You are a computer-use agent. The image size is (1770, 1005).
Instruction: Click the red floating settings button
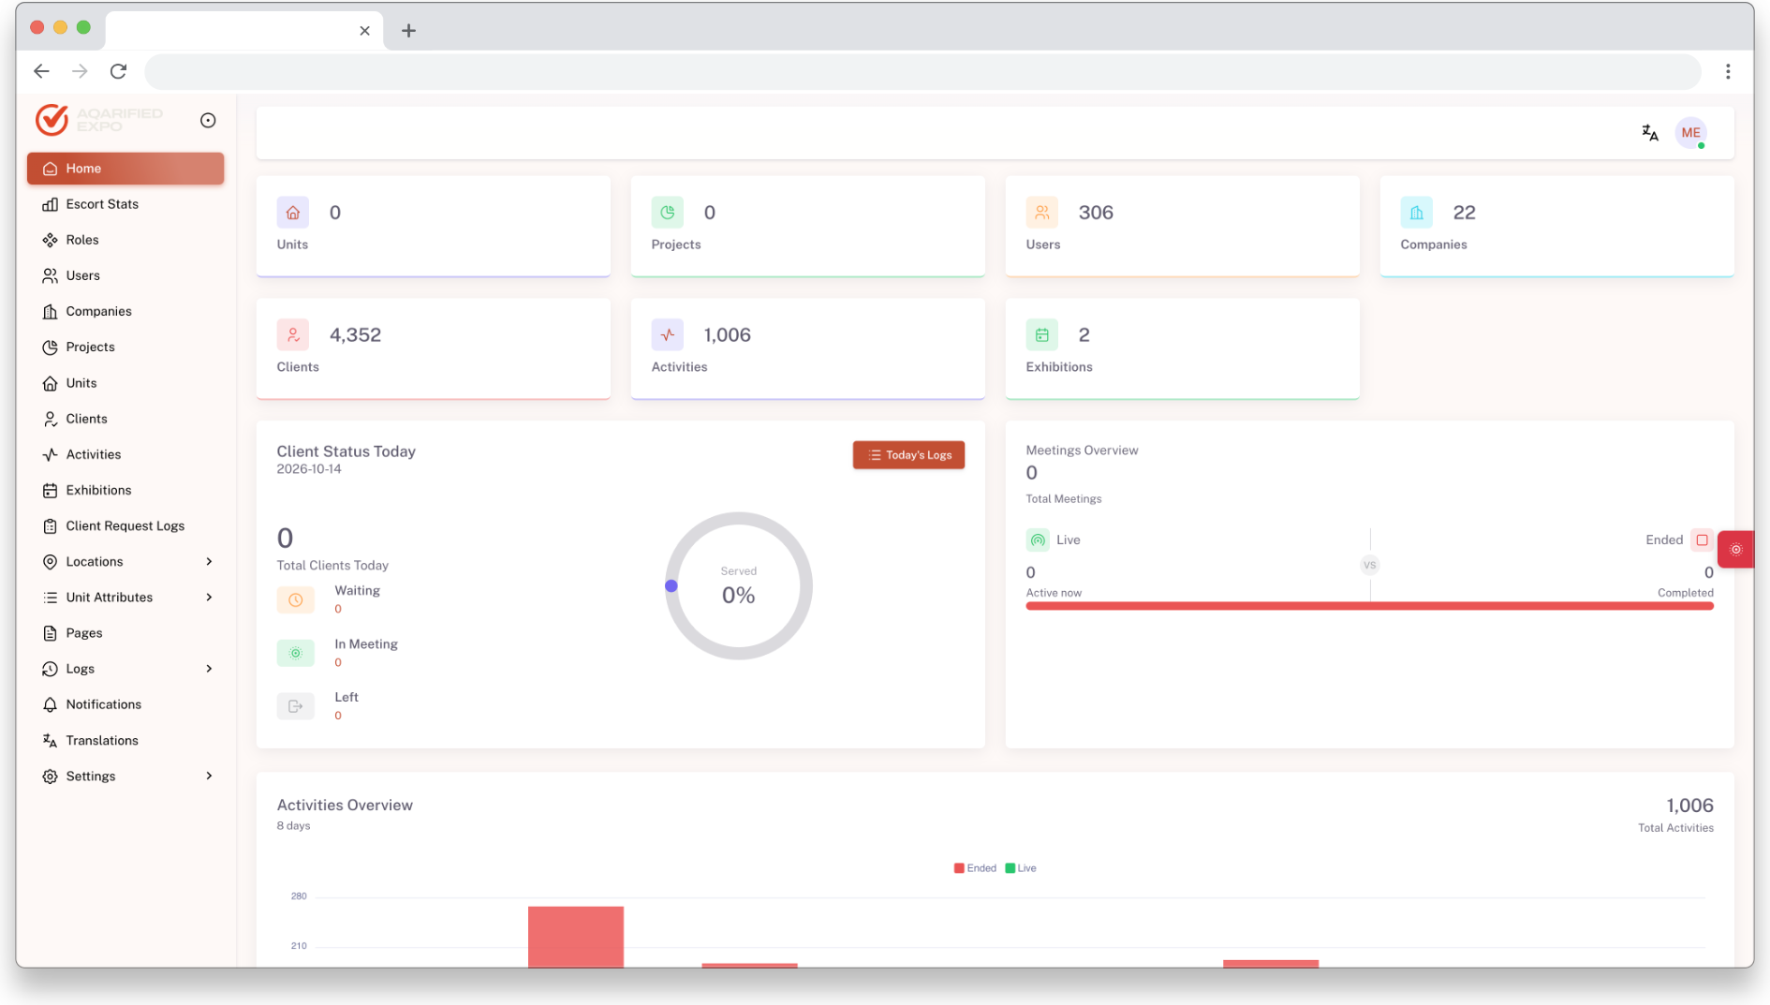(x=1735, y=550)
